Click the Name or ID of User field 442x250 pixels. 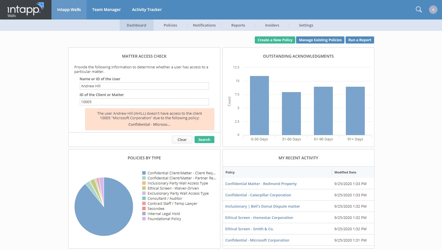144,86
